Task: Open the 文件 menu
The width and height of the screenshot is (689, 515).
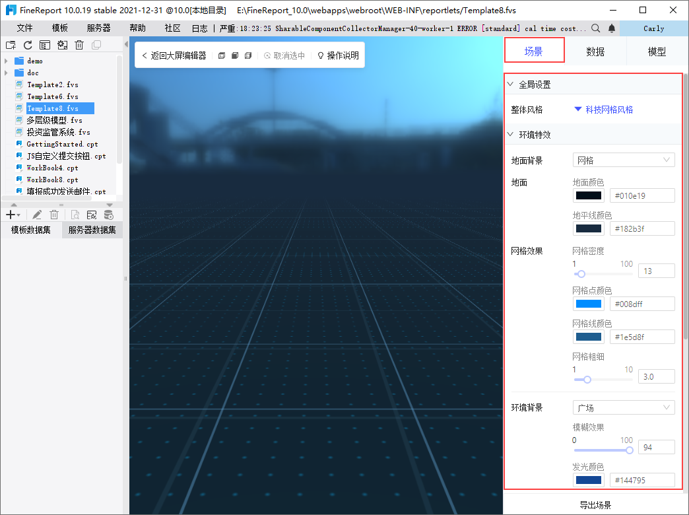Action: coord(24,28)
